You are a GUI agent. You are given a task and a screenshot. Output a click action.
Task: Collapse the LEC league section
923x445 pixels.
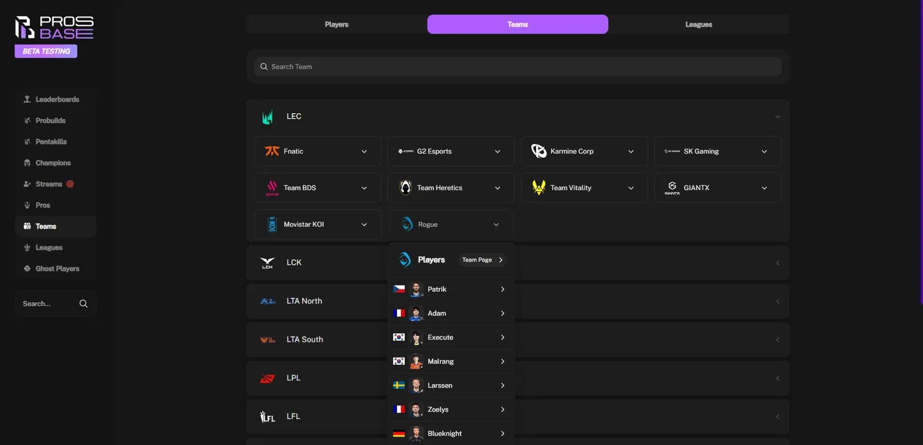point(777,116)
